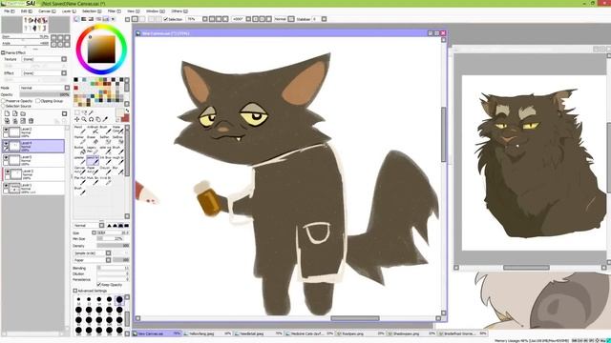
Task: Choose the Pencil brush tool
Action: [x=79, y=130]
